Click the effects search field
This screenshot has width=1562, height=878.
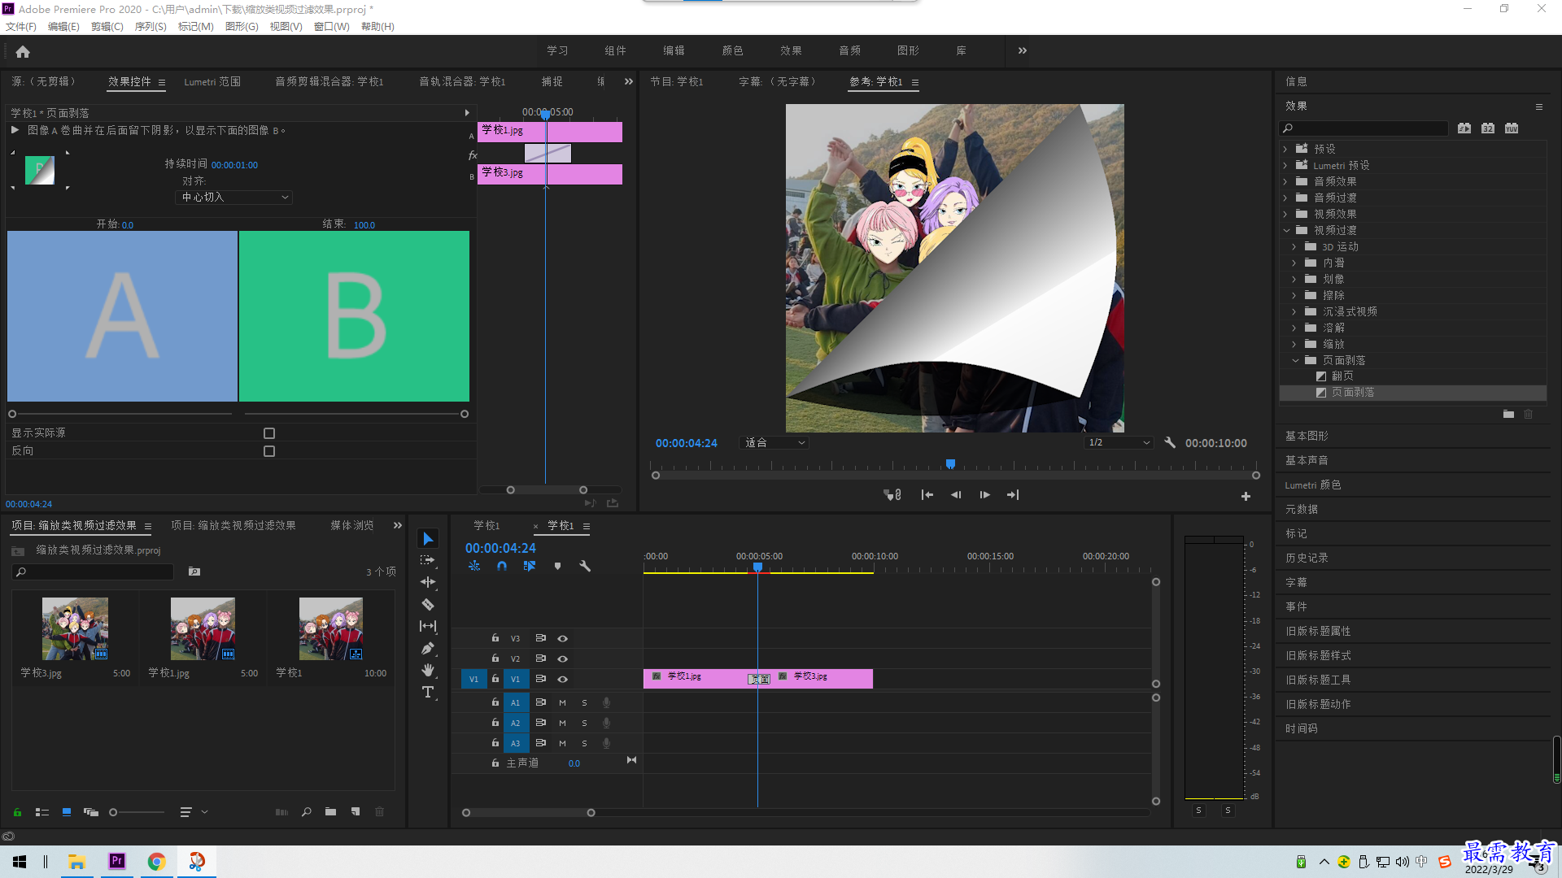tap(1363, 128)
